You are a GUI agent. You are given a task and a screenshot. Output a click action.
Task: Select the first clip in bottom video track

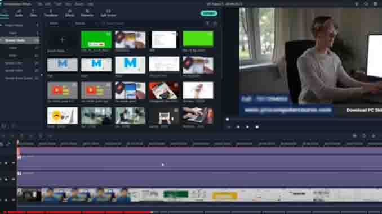tap(29, 195)
